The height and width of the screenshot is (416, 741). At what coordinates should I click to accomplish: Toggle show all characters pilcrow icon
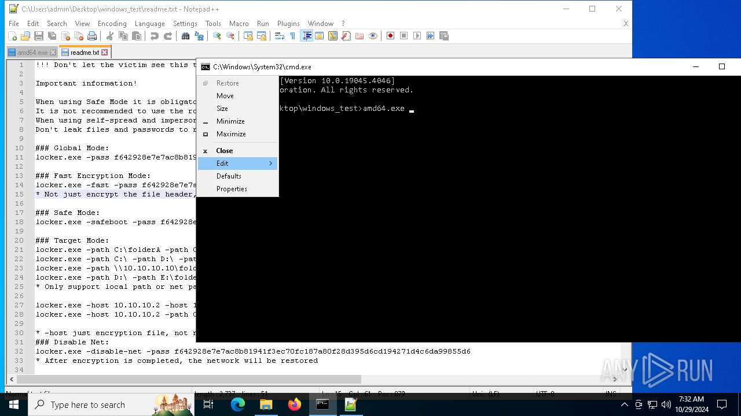click(x=292, y=36)
